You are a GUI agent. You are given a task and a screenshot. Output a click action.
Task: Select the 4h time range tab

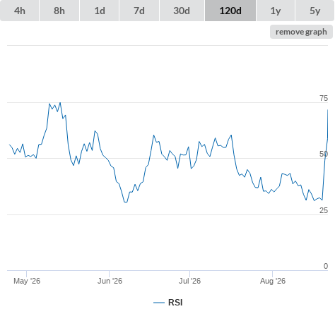[20, 11]
